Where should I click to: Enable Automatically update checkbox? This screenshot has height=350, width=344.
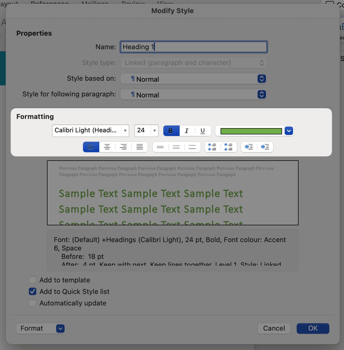(x=33, y=303)
